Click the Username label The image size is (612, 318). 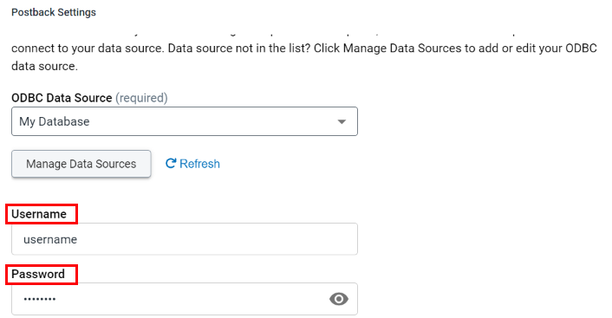pyautogui.click(x=39, y=214)
